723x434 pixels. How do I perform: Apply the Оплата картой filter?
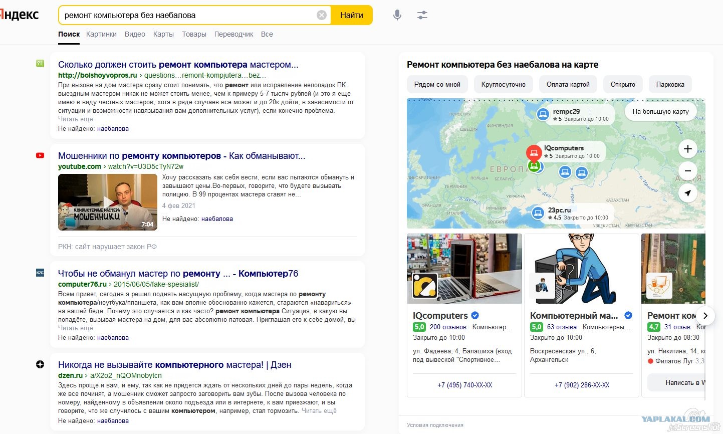coord(568,84)
